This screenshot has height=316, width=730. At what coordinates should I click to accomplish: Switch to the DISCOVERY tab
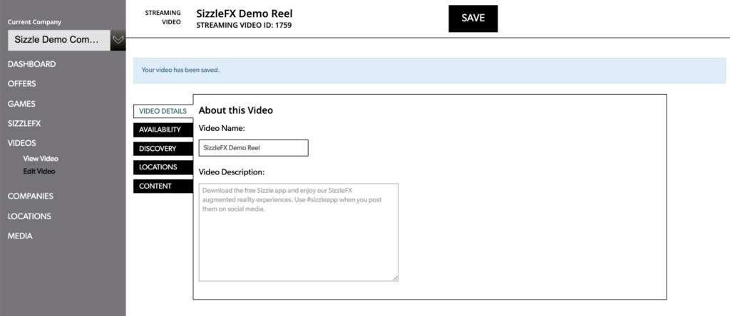[163, 149]
